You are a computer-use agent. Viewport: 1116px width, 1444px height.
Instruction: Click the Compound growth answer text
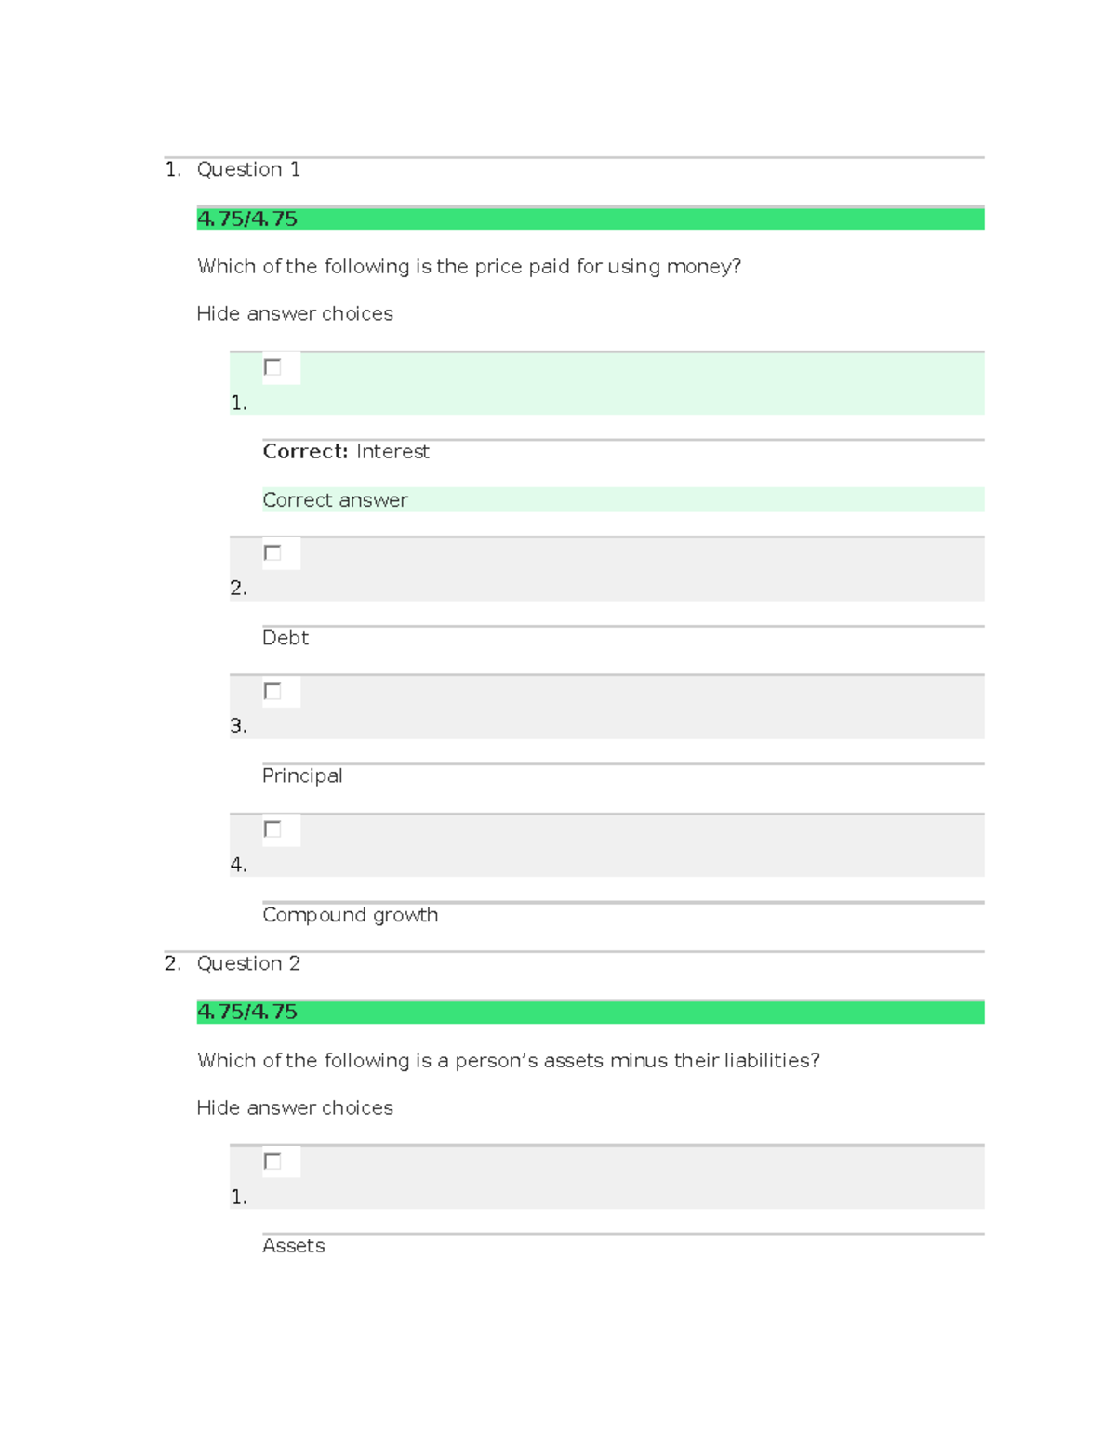click(x=350, y=915)
